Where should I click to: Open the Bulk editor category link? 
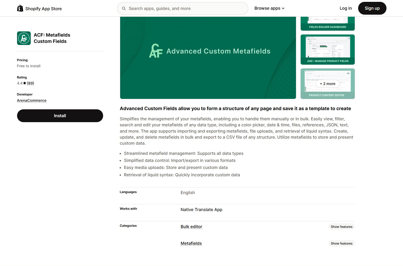point(191,227)
